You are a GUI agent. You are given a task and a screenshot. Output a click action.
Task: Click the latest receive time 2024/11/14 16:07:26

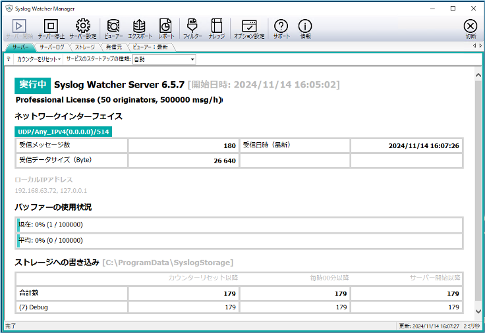[x=424, y=146]
